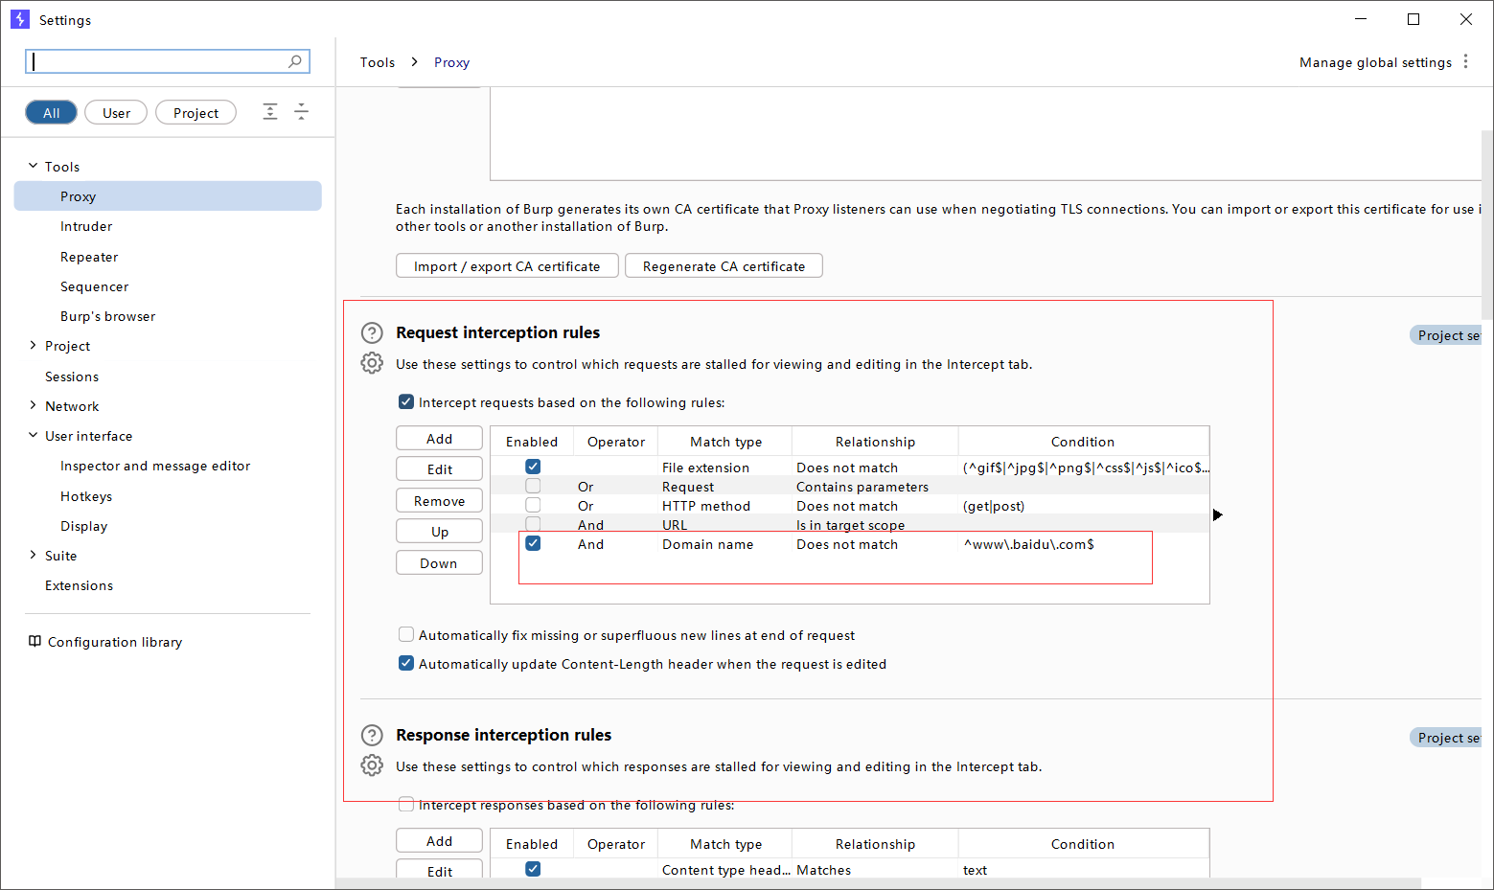Edit the response interception rule
1494x890 pixels.
[x=439, y=871]
